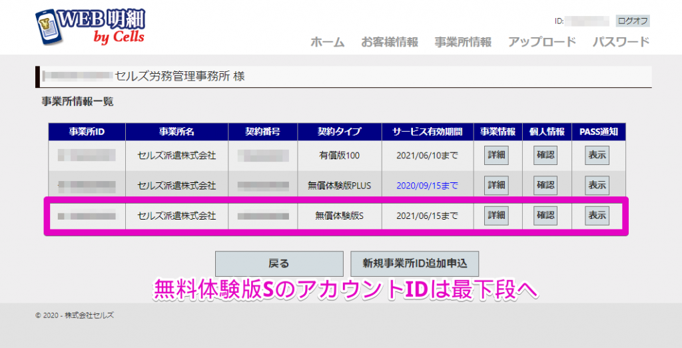Click the 新規事業所ID追加申込 button
Image resolution: width=682 pixels, height=348 pixels.
414,263
